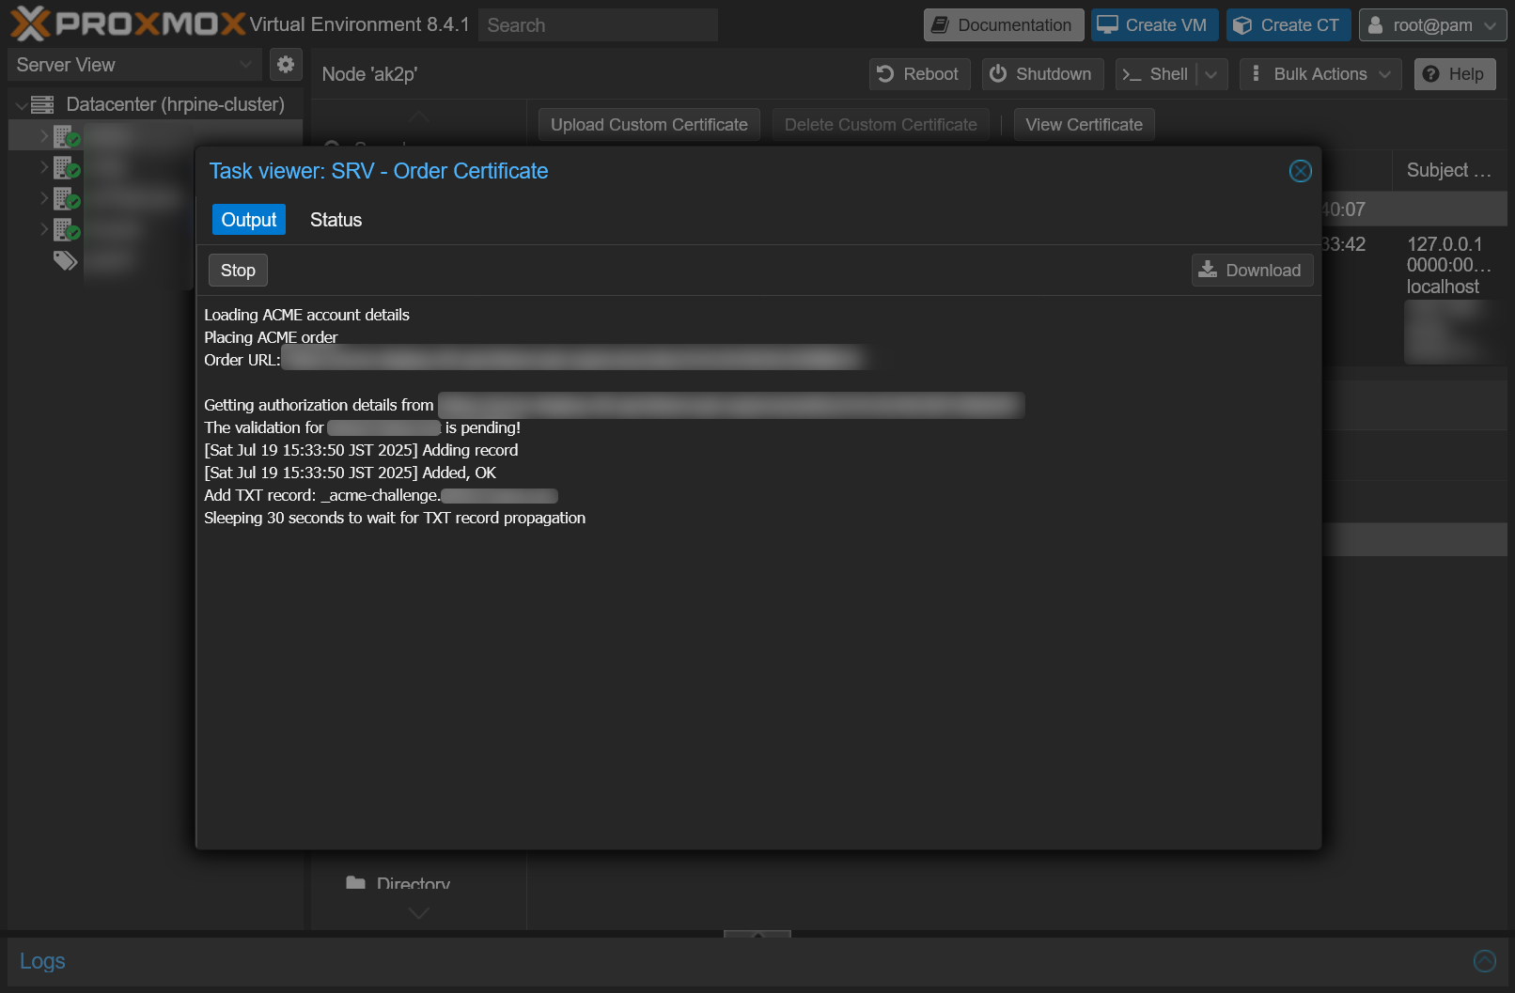The width and height of the screenshot is (1515, 993).
Task: Switch to the Status tab
Action: (x=336, y=220)
